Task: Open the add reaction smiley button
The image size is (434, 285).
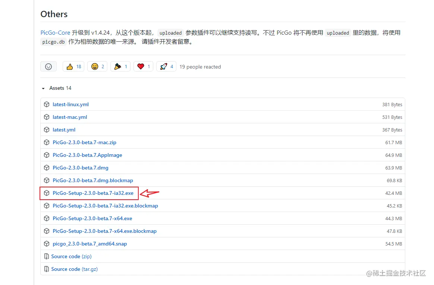Action: [48, 67]
